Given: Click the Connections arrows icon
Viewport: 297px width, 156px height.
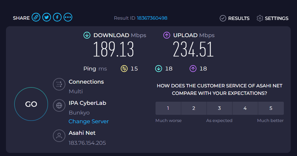Looking at the screenshot, I should coord(59,84).
